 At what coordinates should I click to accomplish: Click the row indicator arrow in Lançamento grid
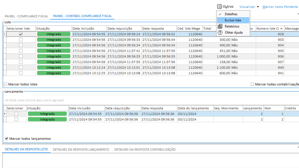[5, 114]
